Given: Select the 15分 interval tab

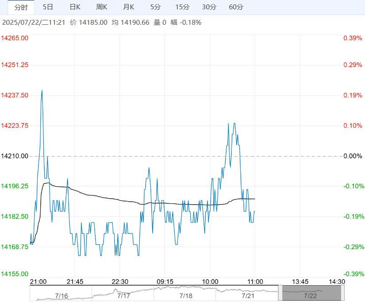Looking at the screenshot, I should (x=182, y=7).
